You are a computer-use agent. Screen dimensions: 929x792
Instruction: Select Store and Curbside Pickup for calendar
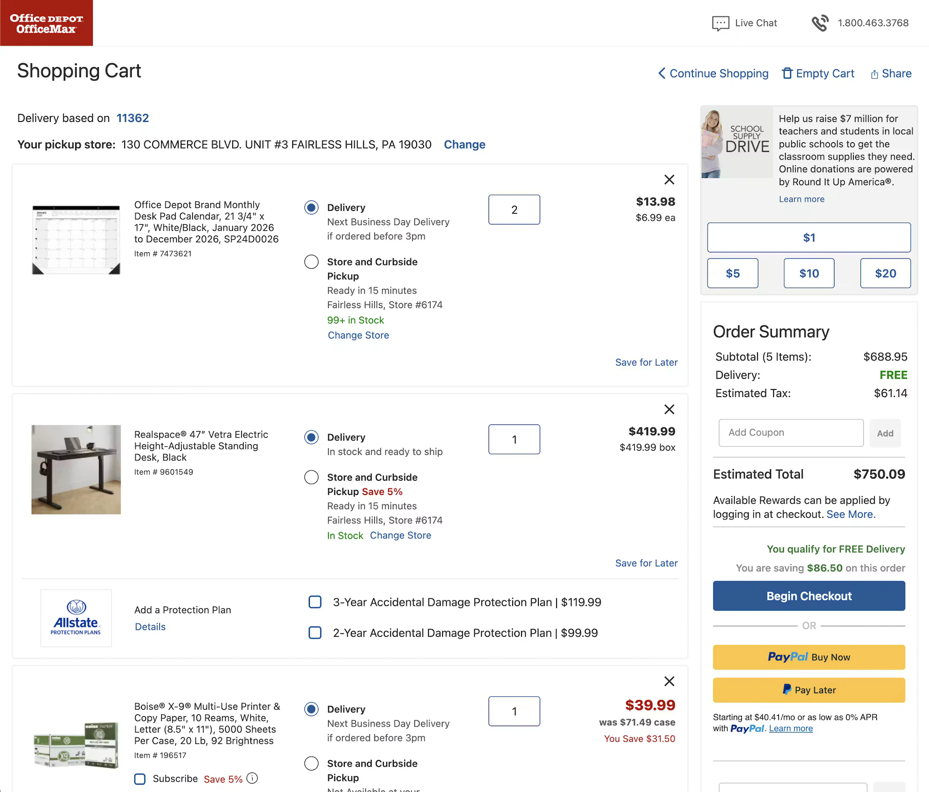coord(311,262)
